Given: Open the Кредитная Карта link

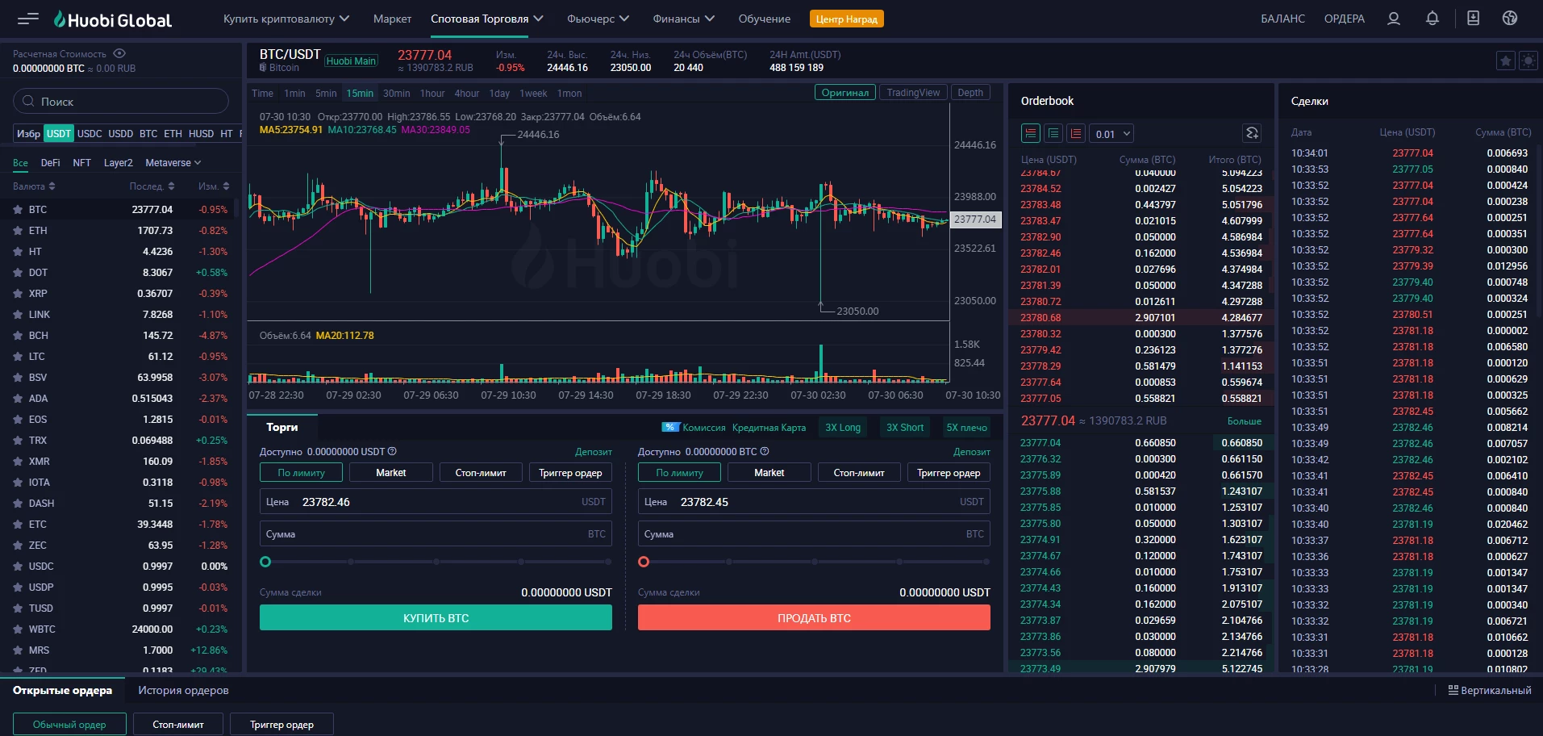Looking at the screenshot, I should point(769,428).
